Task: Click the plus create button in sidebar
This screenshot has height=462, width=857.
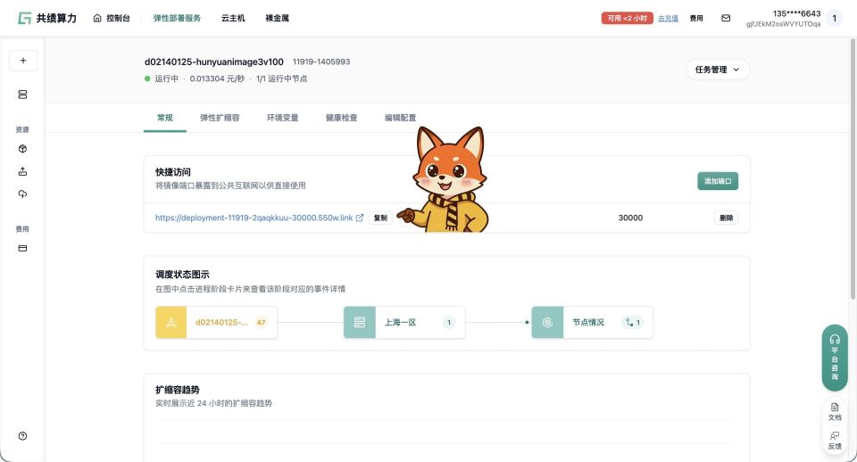Action: [x=23, y=61]
